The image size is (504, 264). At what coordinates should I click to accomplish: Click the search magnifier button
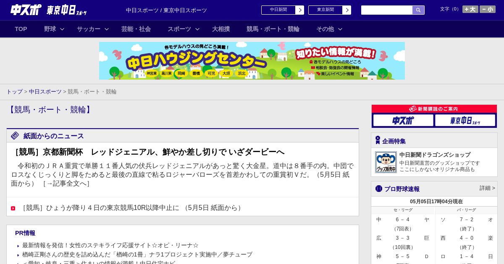418,10
